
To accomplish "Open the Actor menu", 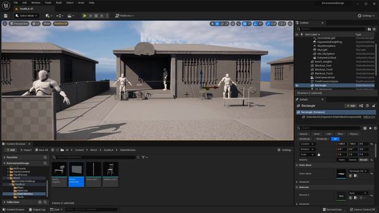I will [81, 2].
